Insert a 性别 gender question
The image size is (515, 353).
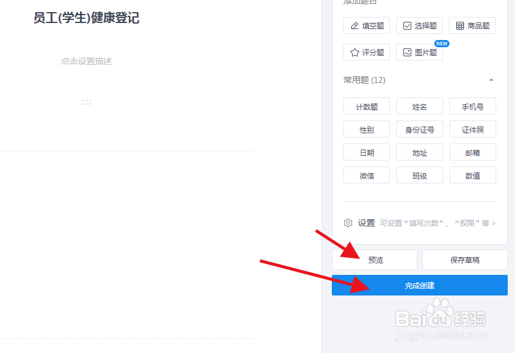click(x=366, y=129)
